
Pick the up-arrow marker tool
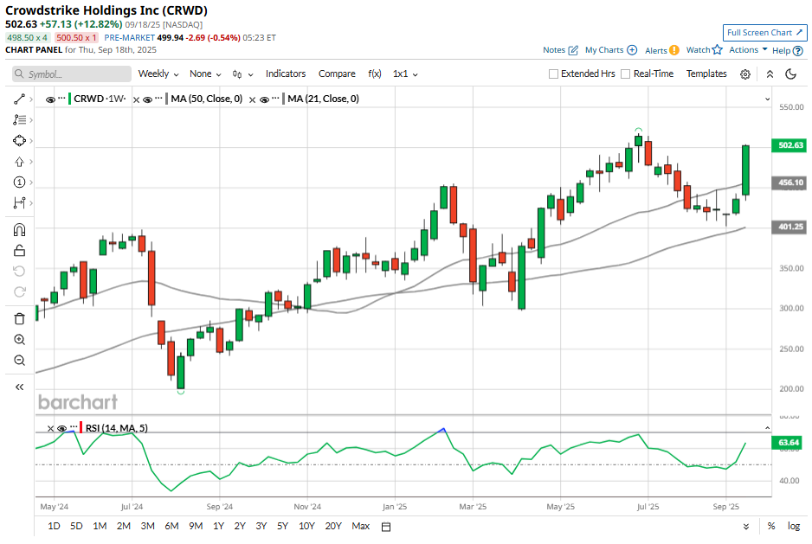click(19, 162)
